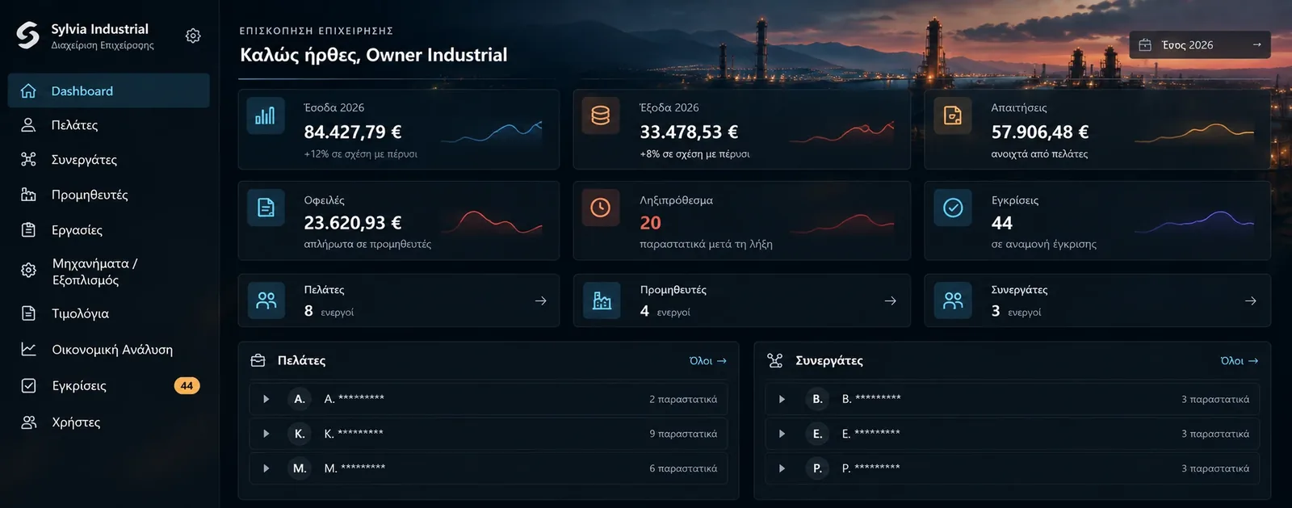Click 2 παραστατικά in row A.
Image resolution: width=1292 pixels, height=508 pixels.
(x=683, y=399)
